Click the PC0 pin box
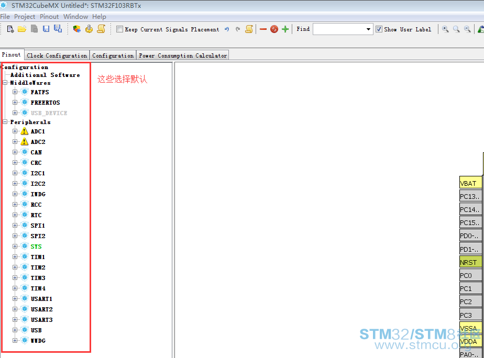Viewport: 484px width, 358px height. pos(470,275)
